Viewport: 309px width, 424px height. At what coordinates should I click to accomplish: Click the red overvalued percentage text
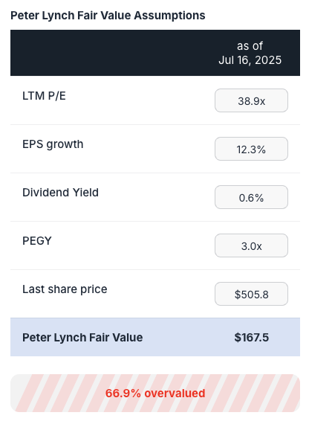pos(155,394)
